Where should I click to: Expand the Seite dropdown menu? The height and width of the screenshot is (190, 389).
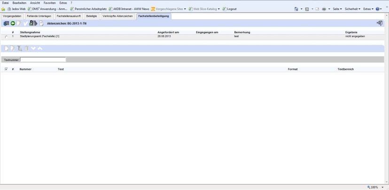coord(337,9)
